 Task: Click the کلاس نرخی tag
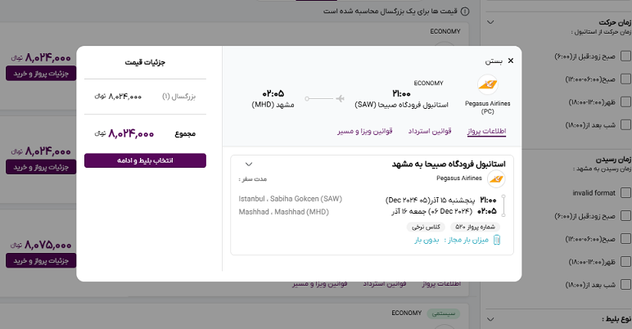tap(426, 227)
